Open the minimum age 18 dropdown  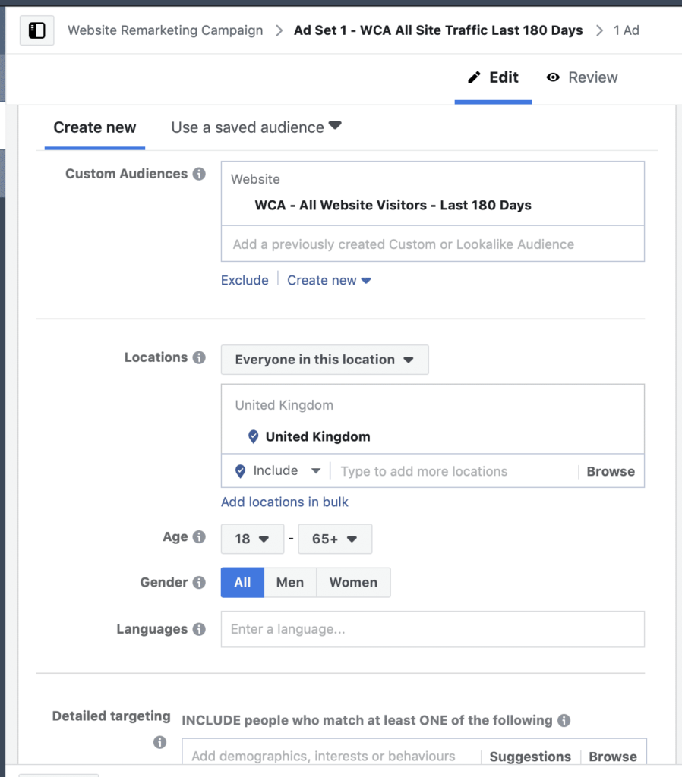click(252, 539)
